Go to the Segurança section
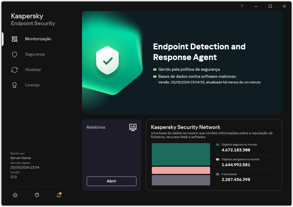This screenshot has width=293, height=207. click(35, 54)
